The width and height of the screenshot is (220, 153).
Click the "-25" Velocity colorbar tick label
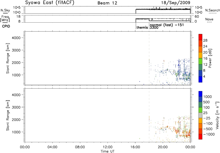(x=207, y=118)
